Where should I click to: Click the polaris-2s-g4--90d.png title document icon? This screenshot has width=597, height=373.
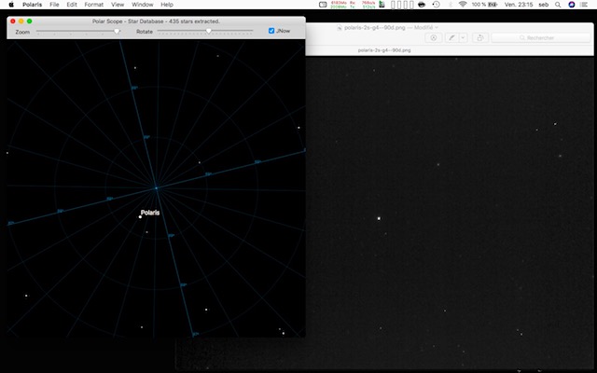pos(340,27)
